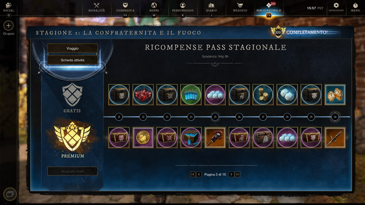
Task: Select the gold coins free reward at level 27
Action: pyautogui.click(x=263, y=95)
